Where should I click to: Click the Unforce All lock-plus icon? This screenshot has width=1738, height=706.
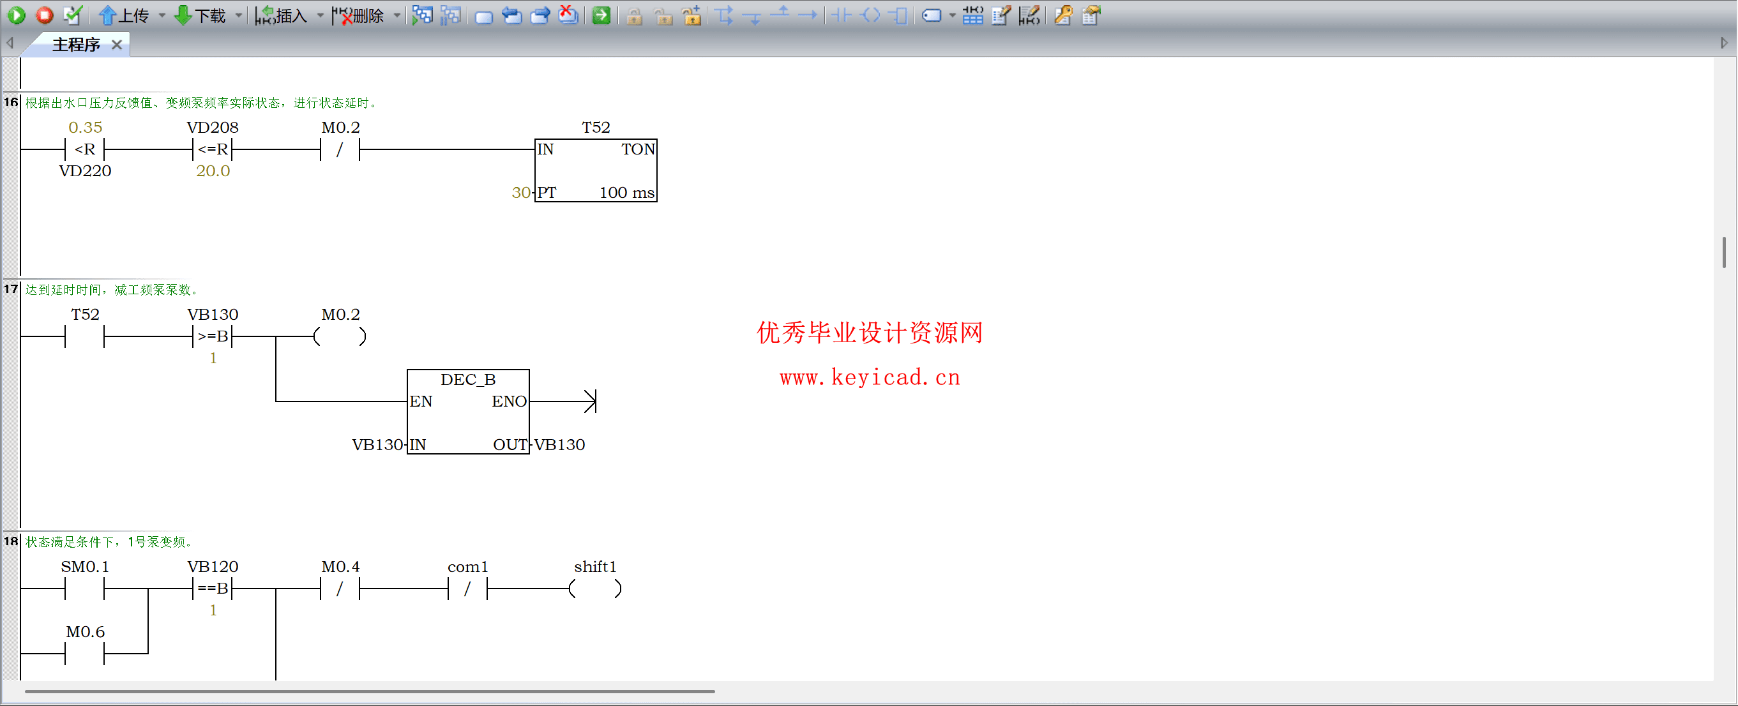point(691,15)
